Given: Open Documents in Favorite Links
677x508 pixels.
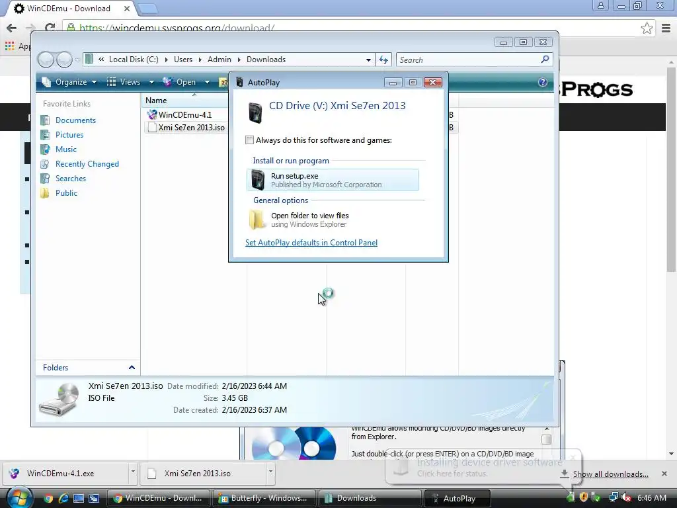Looking at the screenshot, I should pyautogui.click(x=75, y=120).
